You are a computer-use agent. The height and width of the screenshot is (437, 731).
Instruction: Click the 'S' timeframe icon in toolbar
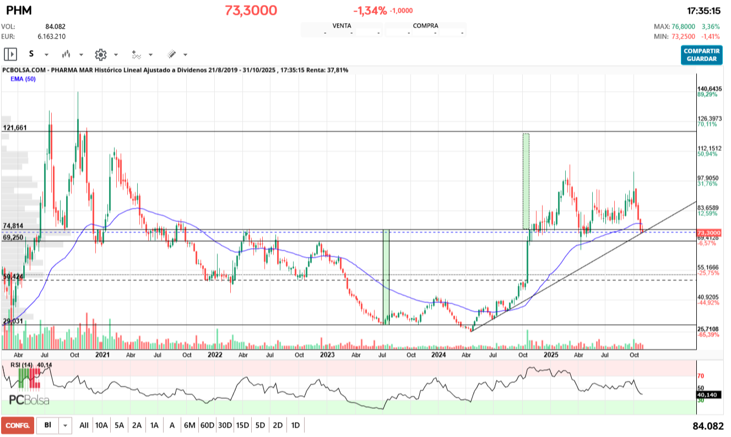(31, 54)
